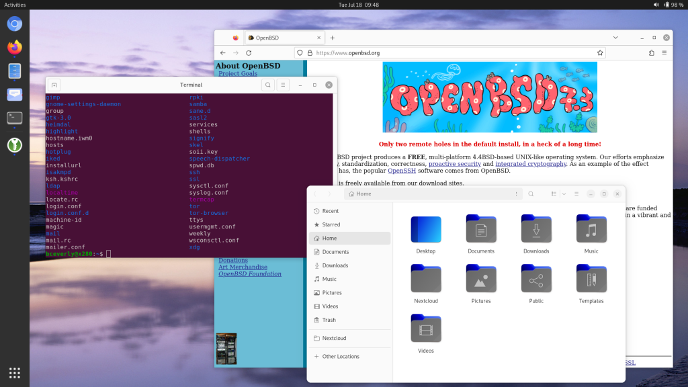Select the Public folder icon
Image resolution: width=688 pixels, height=387 pixels.
(x=536, y=279)
